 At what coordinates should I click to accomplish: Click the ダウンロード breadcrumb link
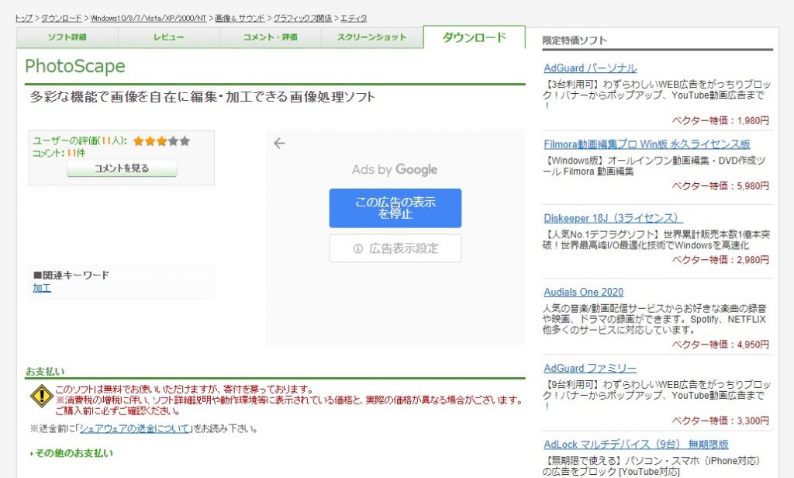tap(61, 19)
